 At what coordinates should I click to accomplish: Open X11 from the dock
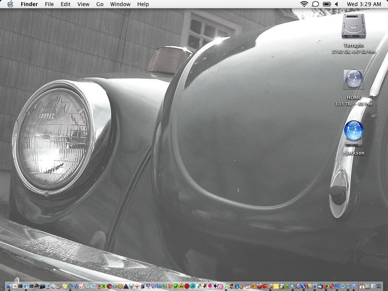(104, 286)
